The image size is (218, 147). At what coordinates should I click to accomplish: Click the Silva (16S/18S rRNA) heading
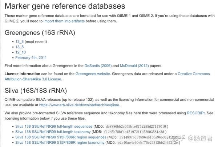coord(36,91)
